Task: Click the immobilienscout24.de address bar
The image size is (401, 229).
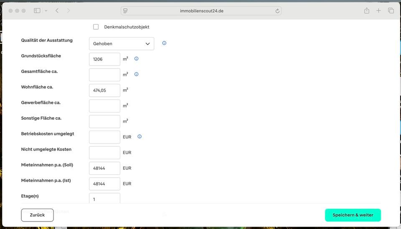Action: pos(201,11)
